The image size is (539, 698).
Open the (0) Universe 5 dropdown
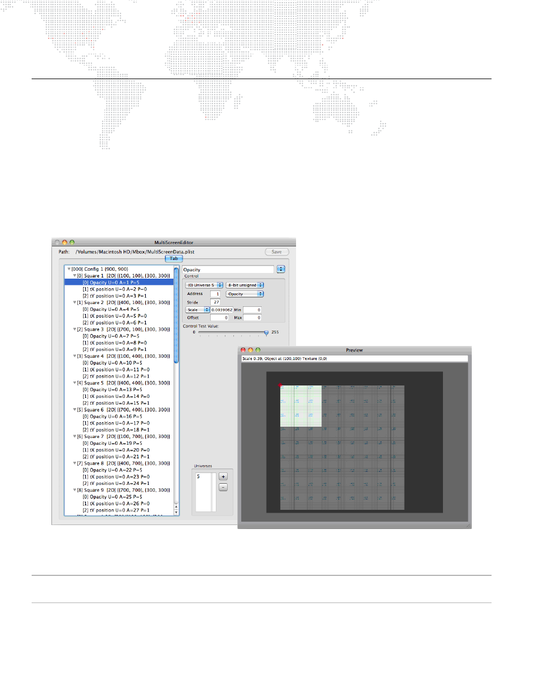(205, 285)
